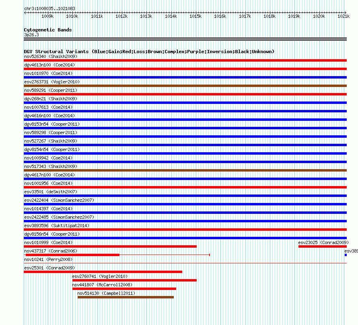The width and height of the screenshot is (358, 325).
Task: Open the dgv8154n54 (Cooper2011) entry
Action: tap(52, 149)
